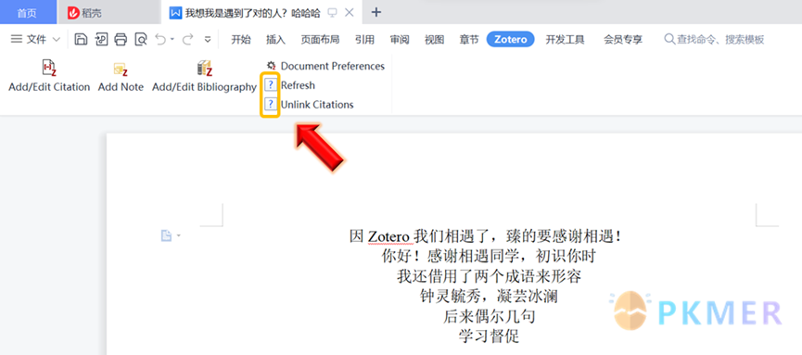Click the Refresh question-mark icon
Viewport: 802px width, 355px height.
point(271,85)
